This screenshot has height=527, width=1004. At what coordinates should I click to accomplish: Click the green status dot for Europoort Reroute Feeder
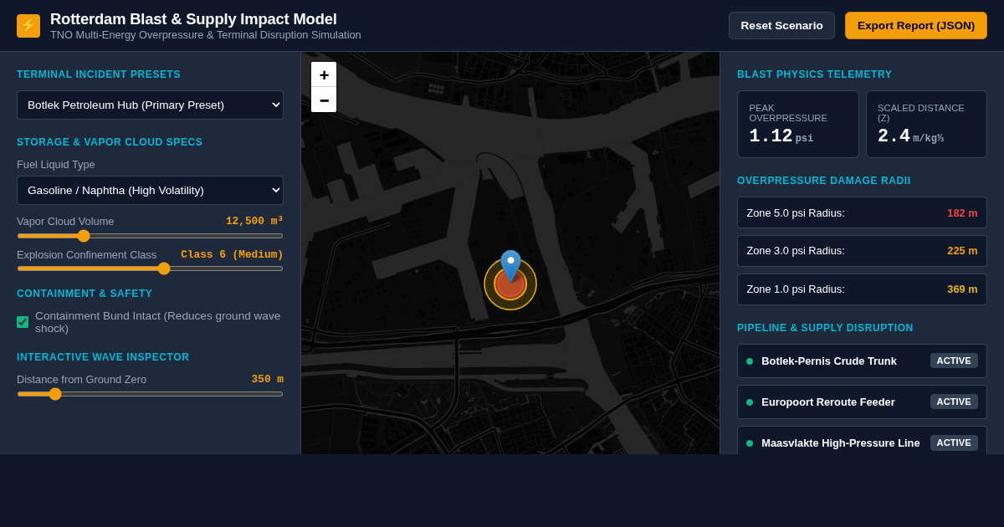(750, 402)
